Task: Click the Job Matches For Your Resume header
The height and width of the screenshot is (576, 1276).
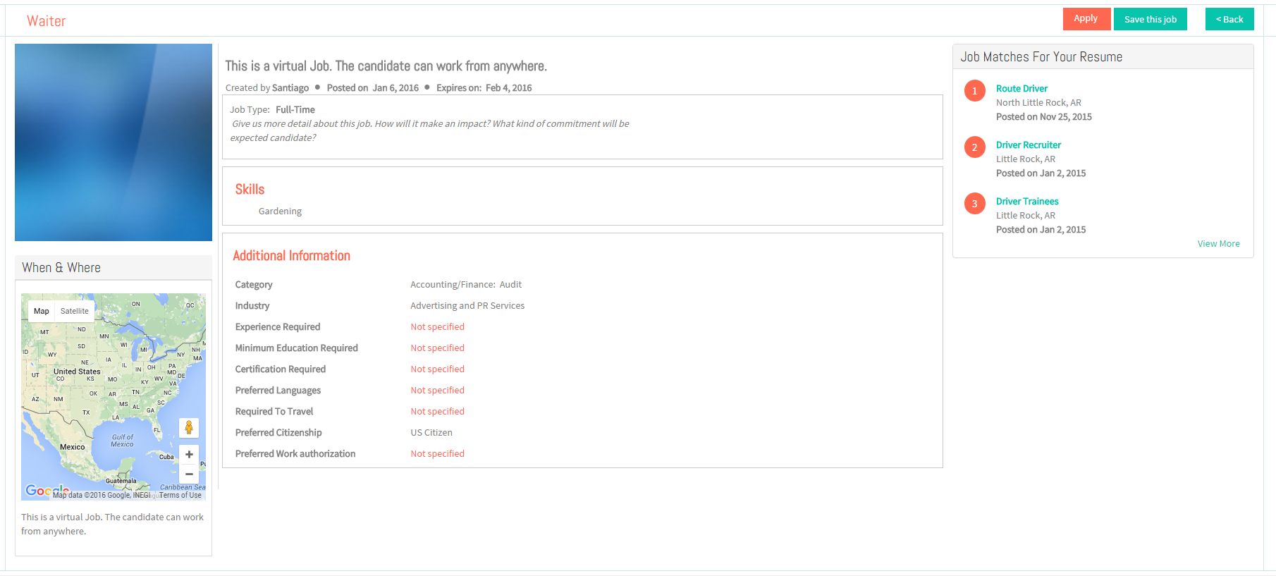Action: pos(1103,57)
